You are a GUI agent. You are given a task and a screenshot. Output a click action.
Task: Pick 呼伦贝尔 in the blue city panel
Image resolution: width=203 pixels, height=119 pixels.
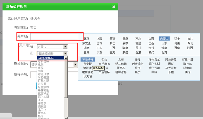coord(154,60)
